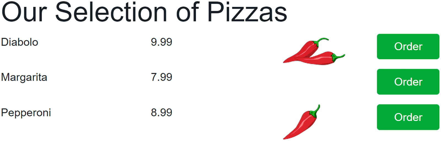Click the word "Selection" in heading

[x=111, y=12]
